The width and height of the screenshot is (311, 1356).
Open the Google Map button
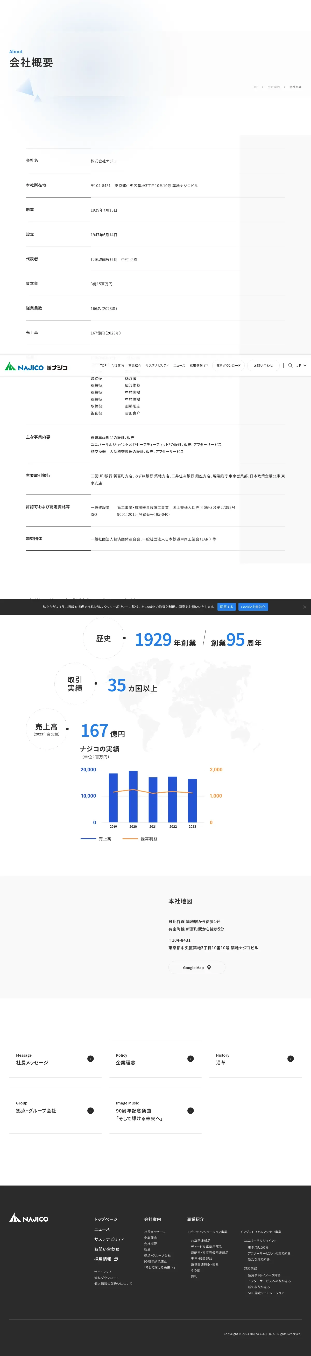coord(197,967)
